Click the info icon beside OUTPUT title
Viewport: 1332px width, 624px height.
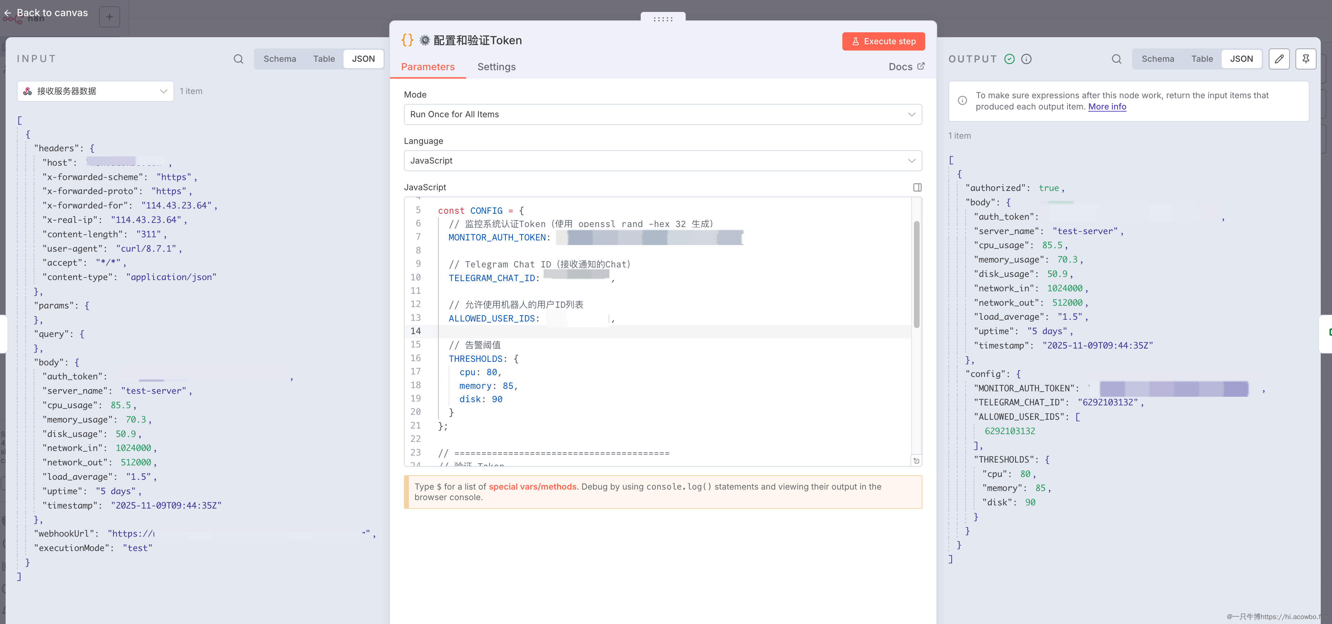[1026, 59]
